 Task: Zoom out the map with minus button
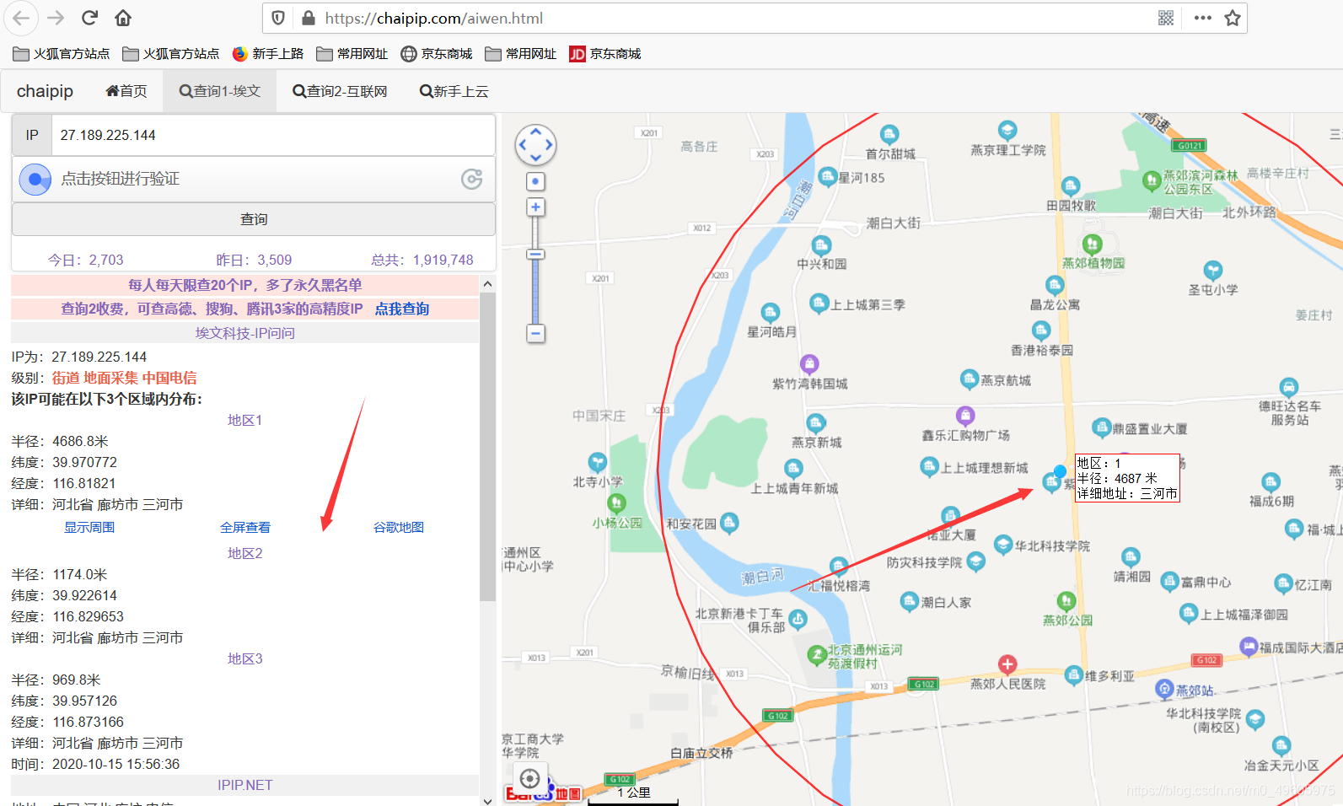[x=535, y=333]
